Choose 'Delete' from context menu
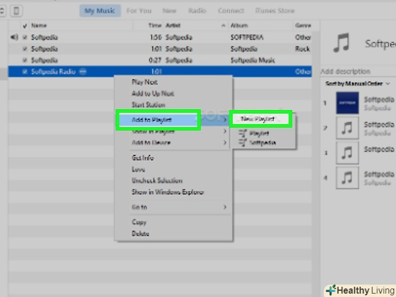The image size is (396, 297). [x=140, y=233]
